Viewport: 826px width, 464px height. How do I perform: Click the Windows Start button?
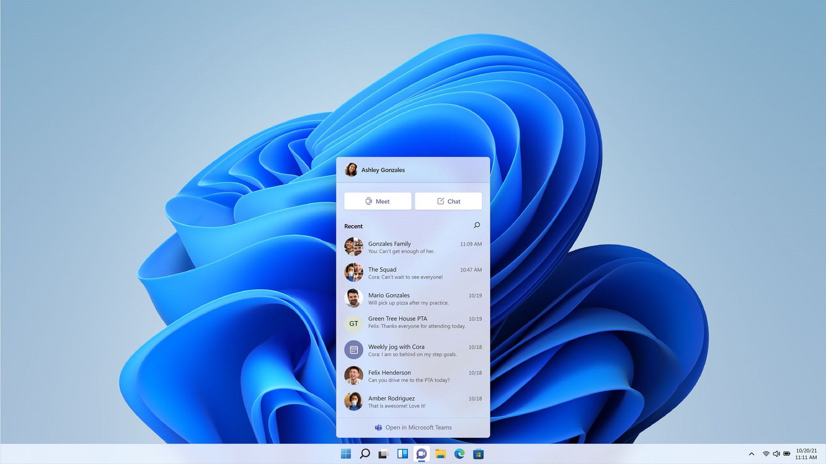tap(345, 453)
